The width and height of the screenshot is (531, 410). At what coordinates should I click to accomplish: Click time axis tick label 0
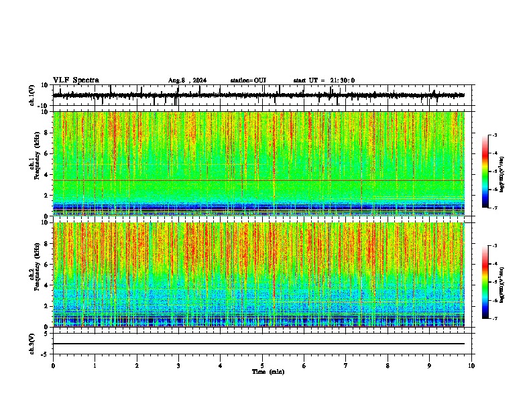point(53,366)
